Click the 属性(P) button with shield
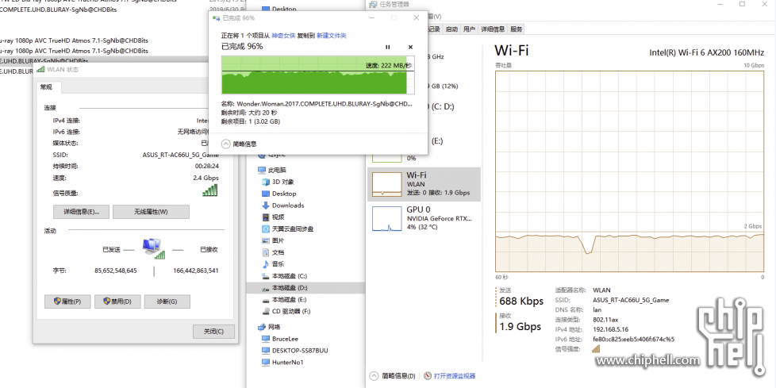Screen dimensions: 776x388 click(x=67, y=302)
